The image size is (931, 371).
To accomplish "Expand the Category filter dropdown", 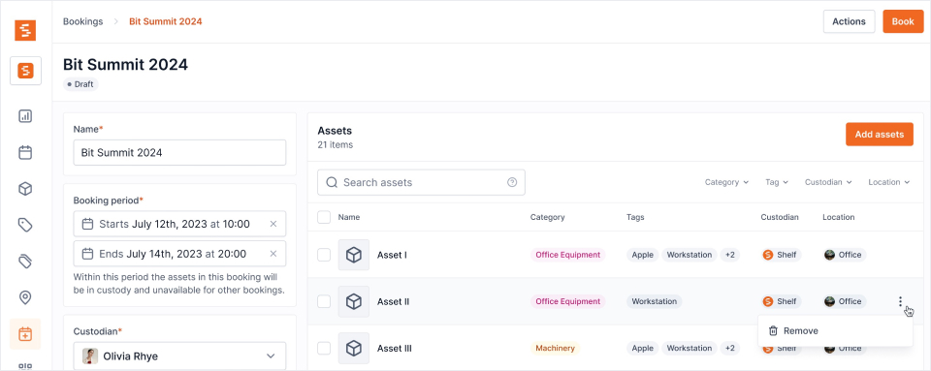I will (x=726, y=182).
